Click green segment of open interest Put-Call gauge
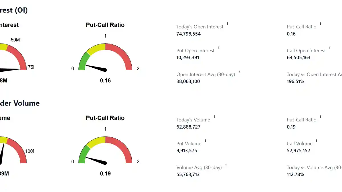 83,61
